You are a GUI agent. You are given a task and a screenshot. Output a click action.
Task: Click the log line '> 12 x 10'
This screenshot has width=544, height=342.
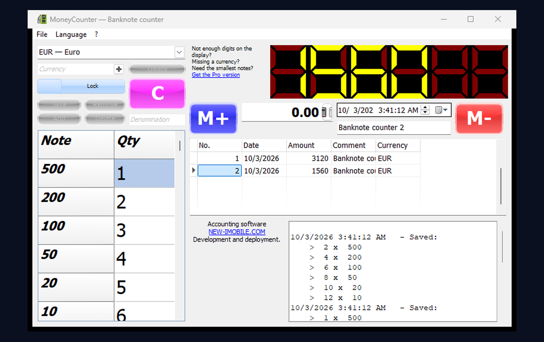(335, 298)
